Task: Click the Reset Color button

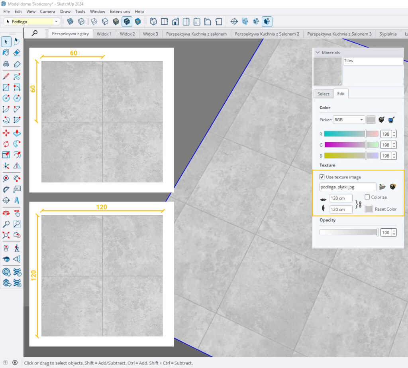Action: (369, 209)
